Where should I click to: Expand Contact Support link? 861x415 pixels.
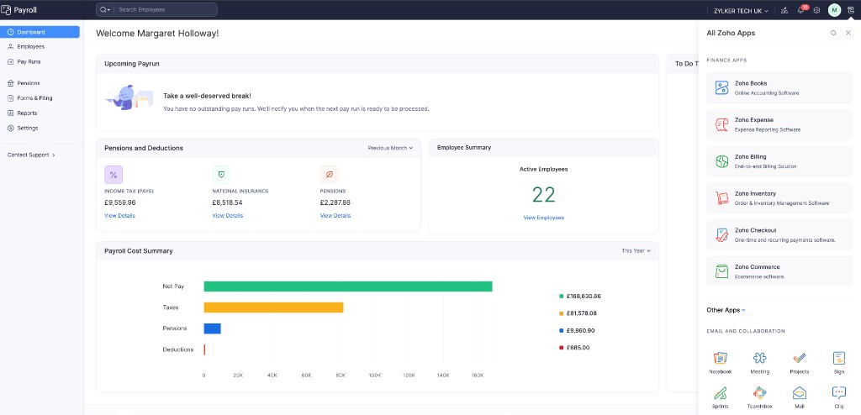[x=31, y=155]
